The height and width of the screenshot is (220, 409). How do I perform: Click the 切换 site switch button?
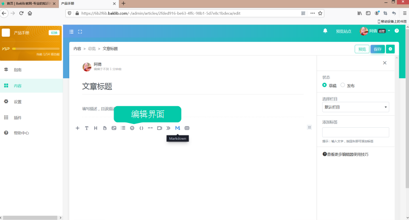point(54,33)
